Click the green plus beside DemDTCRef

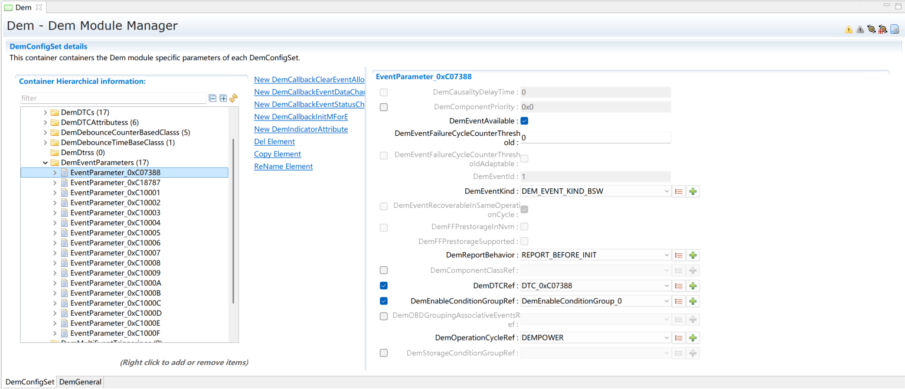click(x=693, y=286)
